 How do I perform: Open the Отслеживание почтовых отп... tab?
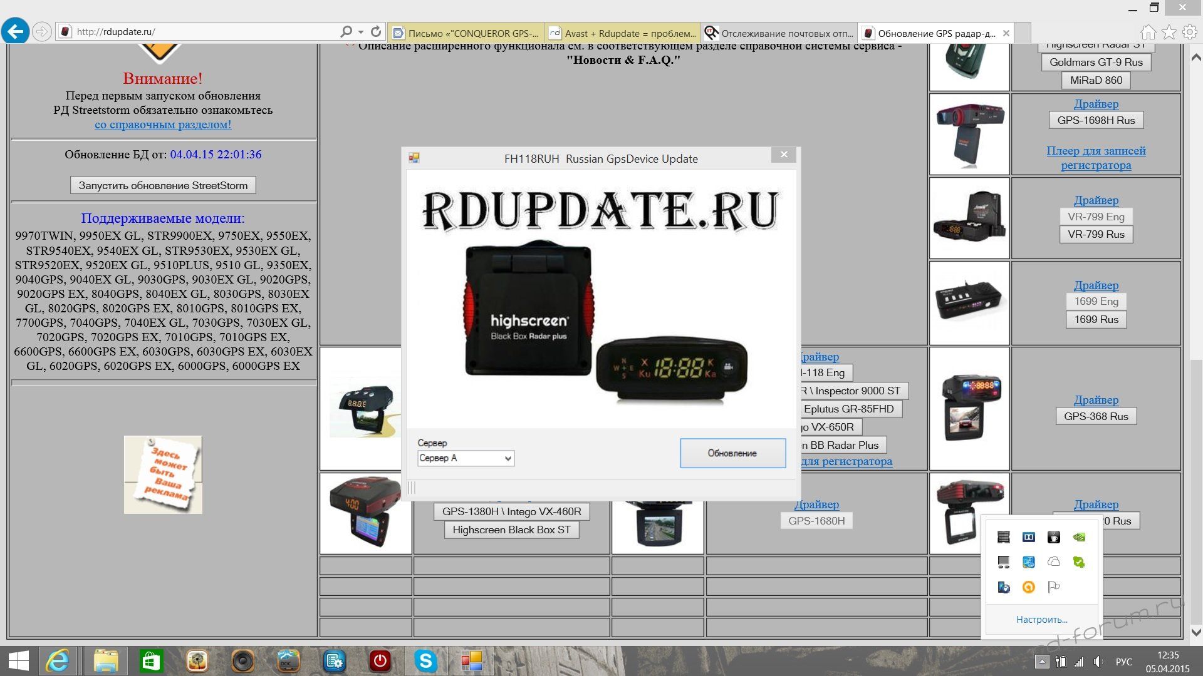(779, 33)
